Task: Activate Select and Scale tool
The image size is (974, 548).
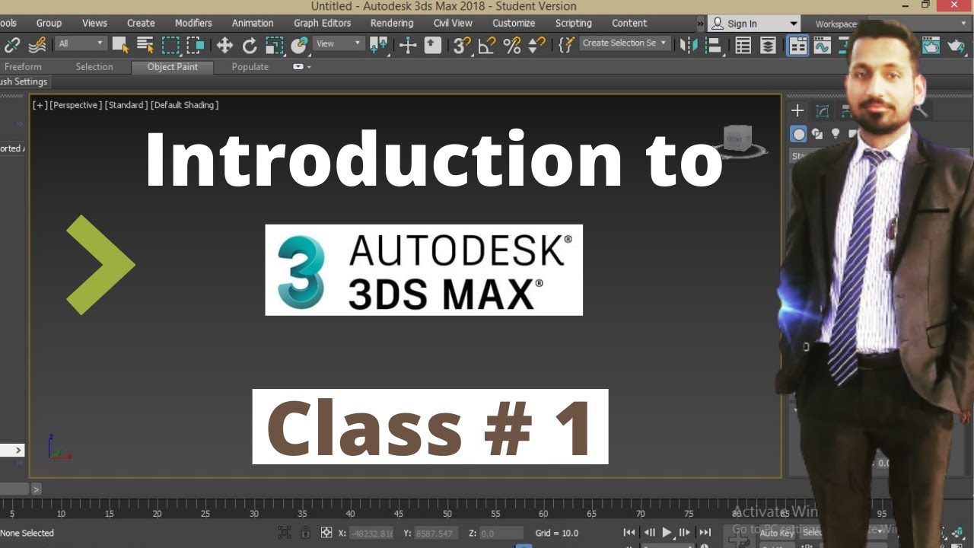Action: pos(275,46)
